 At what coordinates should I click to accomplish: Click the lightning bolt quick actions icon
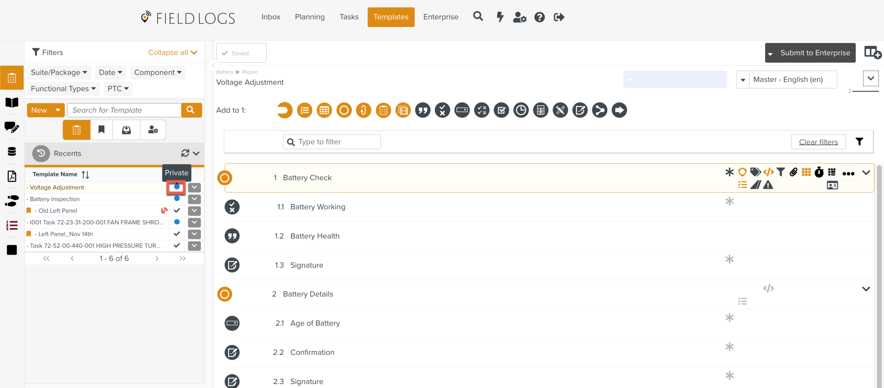[x=500, y=17]
